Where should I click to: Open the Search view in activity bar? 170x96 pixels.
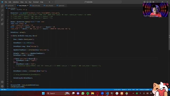click(2, 11)
